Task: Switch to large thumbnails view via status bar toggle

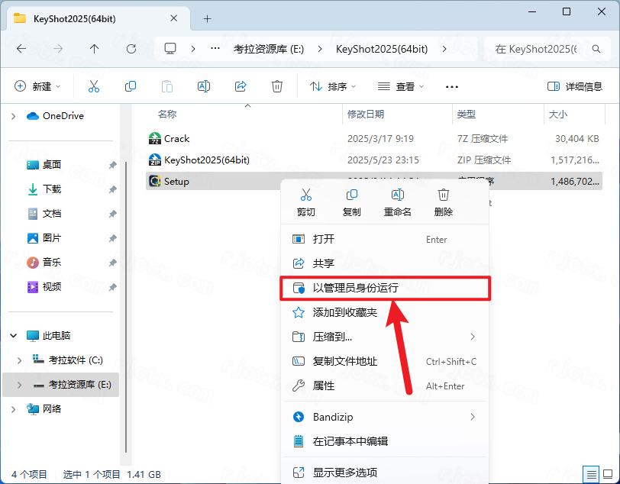Action: [608, 474]
